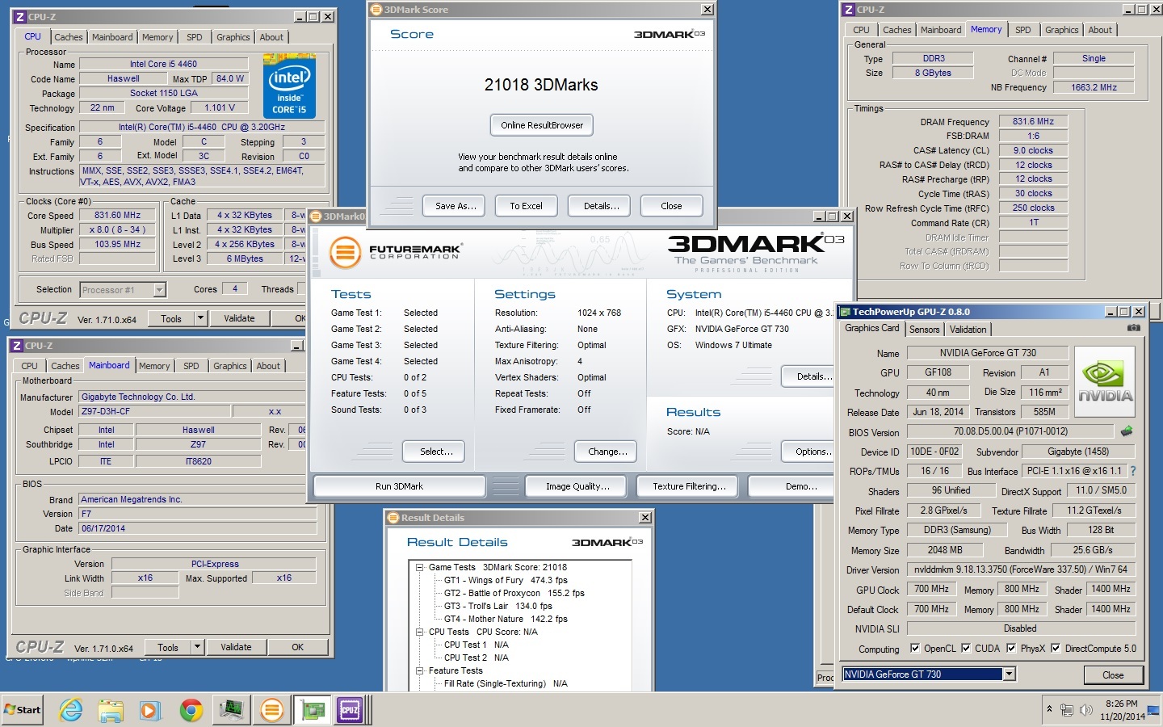Switch to Sensors tab in GPU-Z
This screenshot has width=1163, height=727.
pyautogui.click(x=925, y=330)
